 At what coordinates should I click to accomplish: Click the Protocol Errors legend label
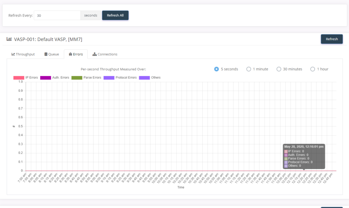coord(126,77)
